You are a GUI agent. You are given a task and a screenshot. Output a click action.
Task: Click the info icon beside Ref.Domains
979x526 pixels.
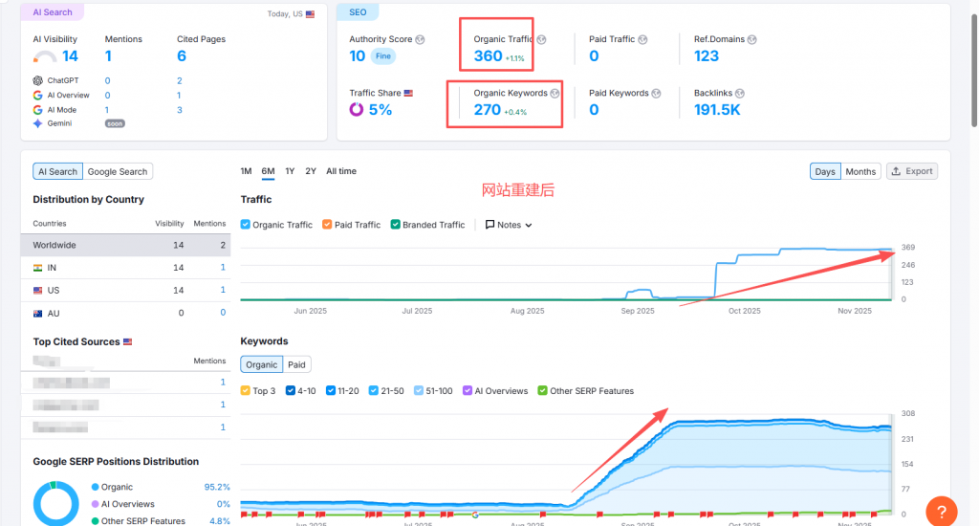751,40
